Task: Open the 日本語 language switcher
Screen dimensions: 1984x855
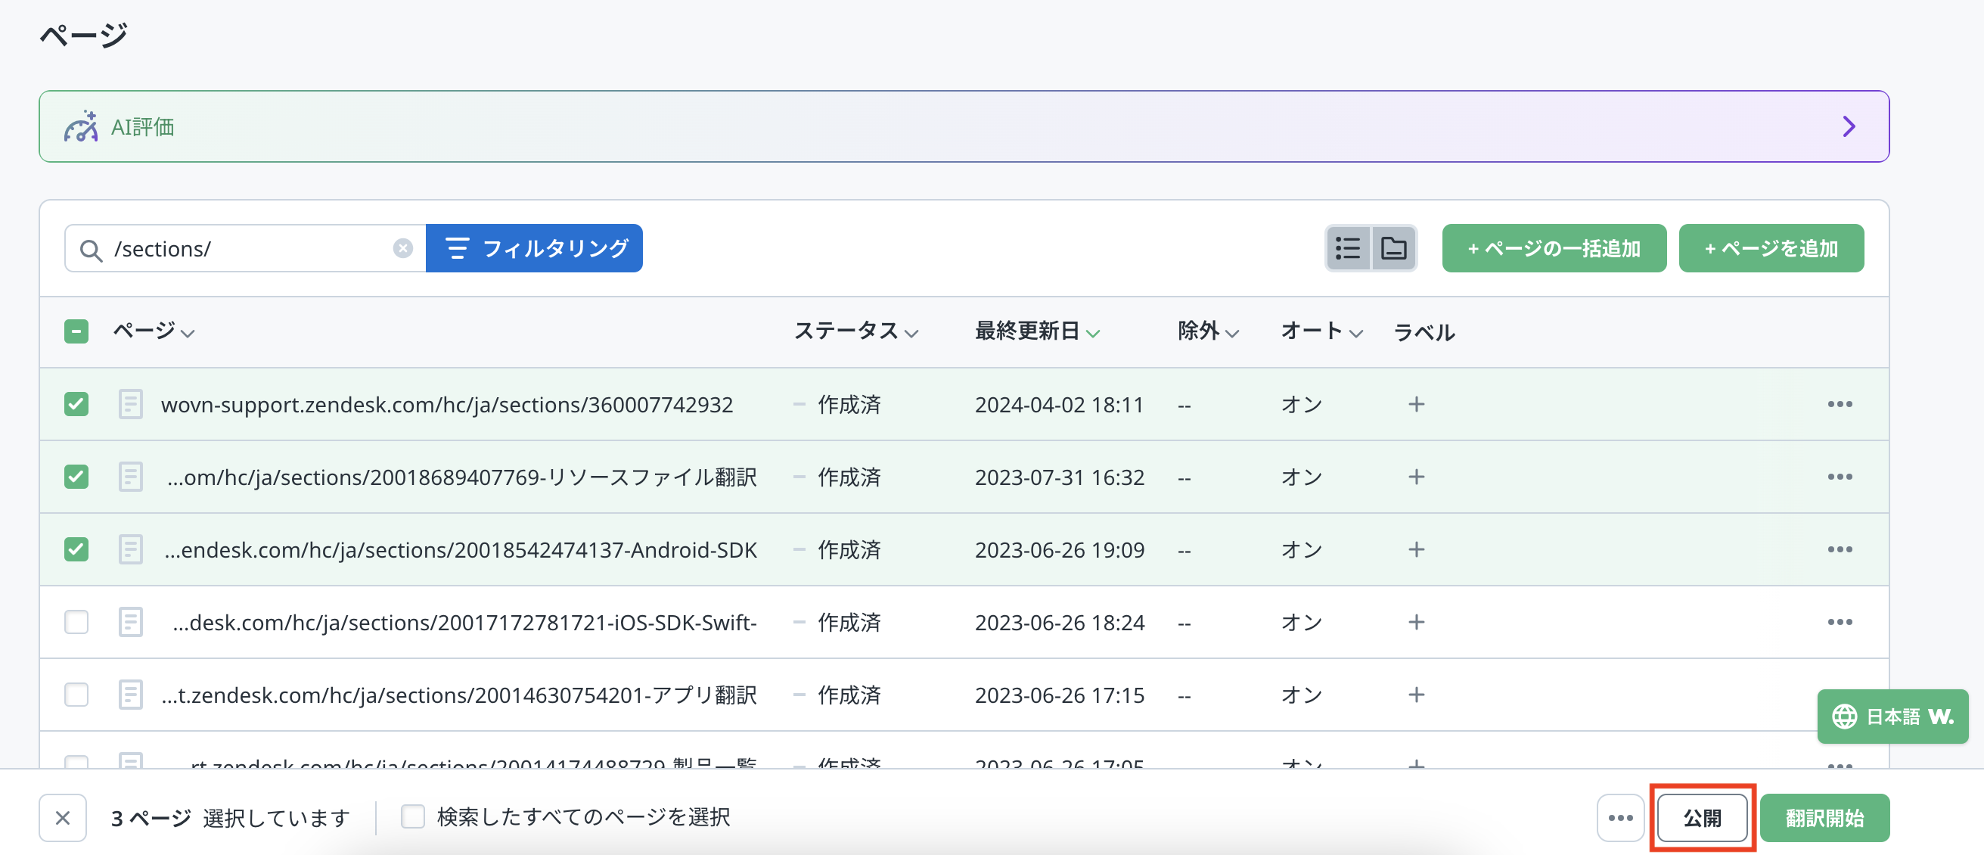Action: (1892, 717)
